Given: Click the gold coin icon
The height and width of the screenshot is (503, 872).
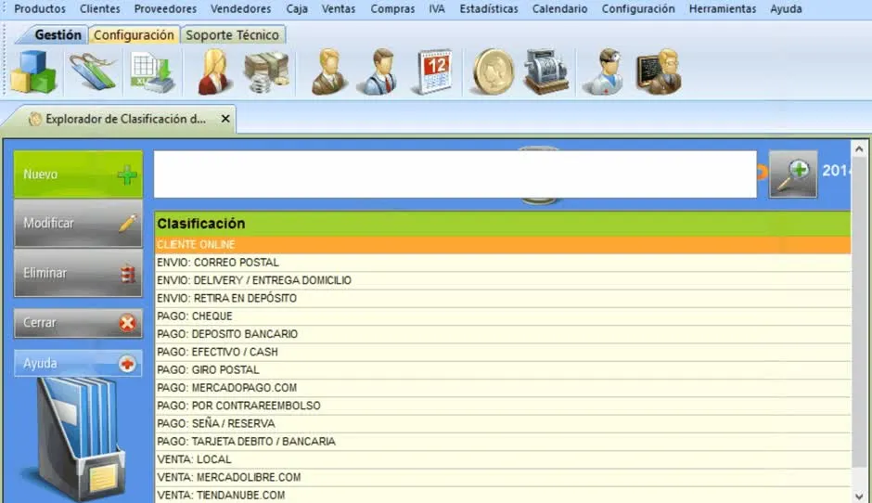Looking at the screenshot, I should [493, 71].
